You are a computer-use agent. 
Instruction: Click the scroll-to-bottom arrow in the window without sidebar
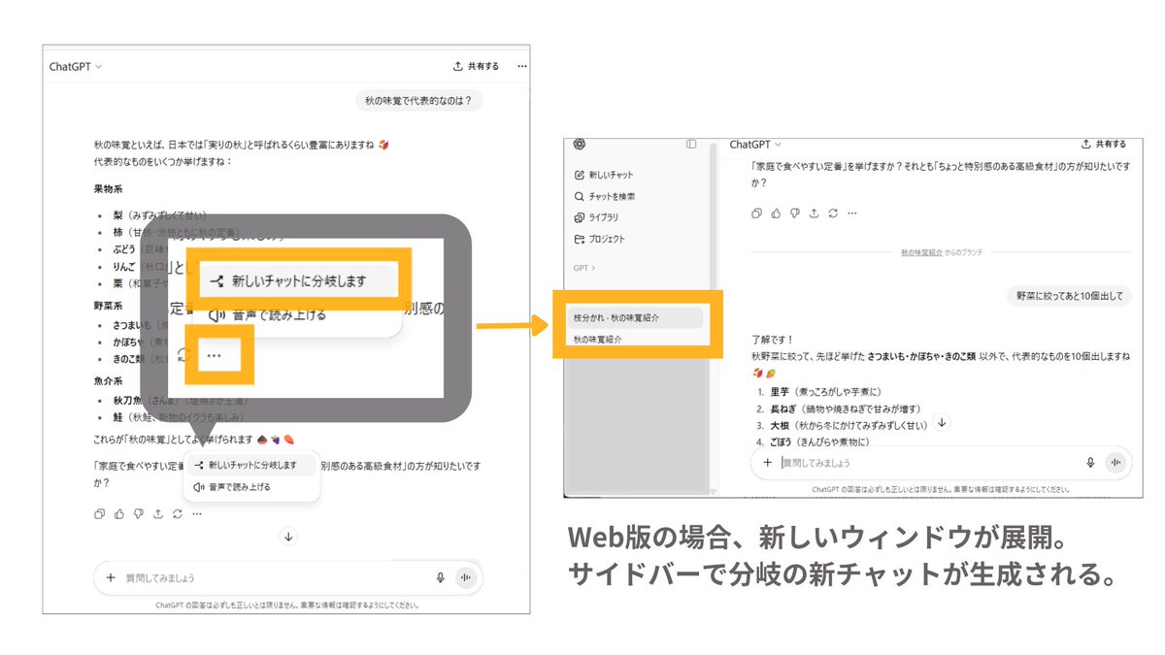288,537
